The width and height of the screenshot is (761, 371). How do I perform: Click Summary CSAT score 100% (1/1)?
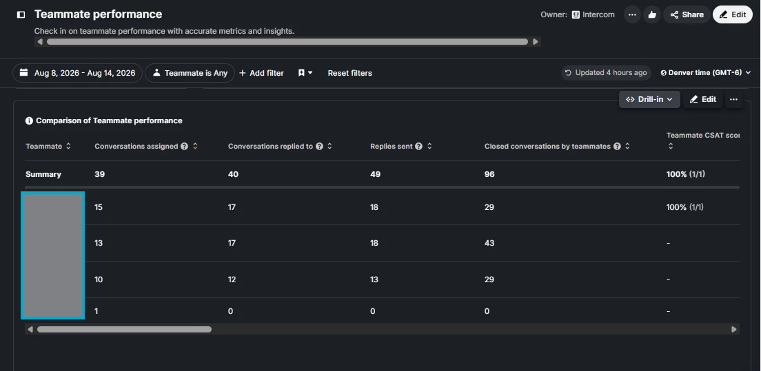tap(686, 174)
